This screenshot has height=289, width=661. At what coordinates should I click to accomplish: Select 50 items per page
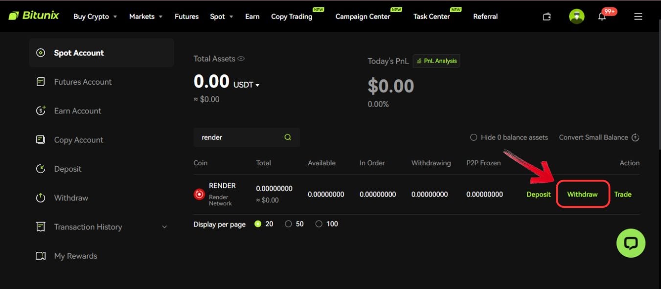pos(288,224)
